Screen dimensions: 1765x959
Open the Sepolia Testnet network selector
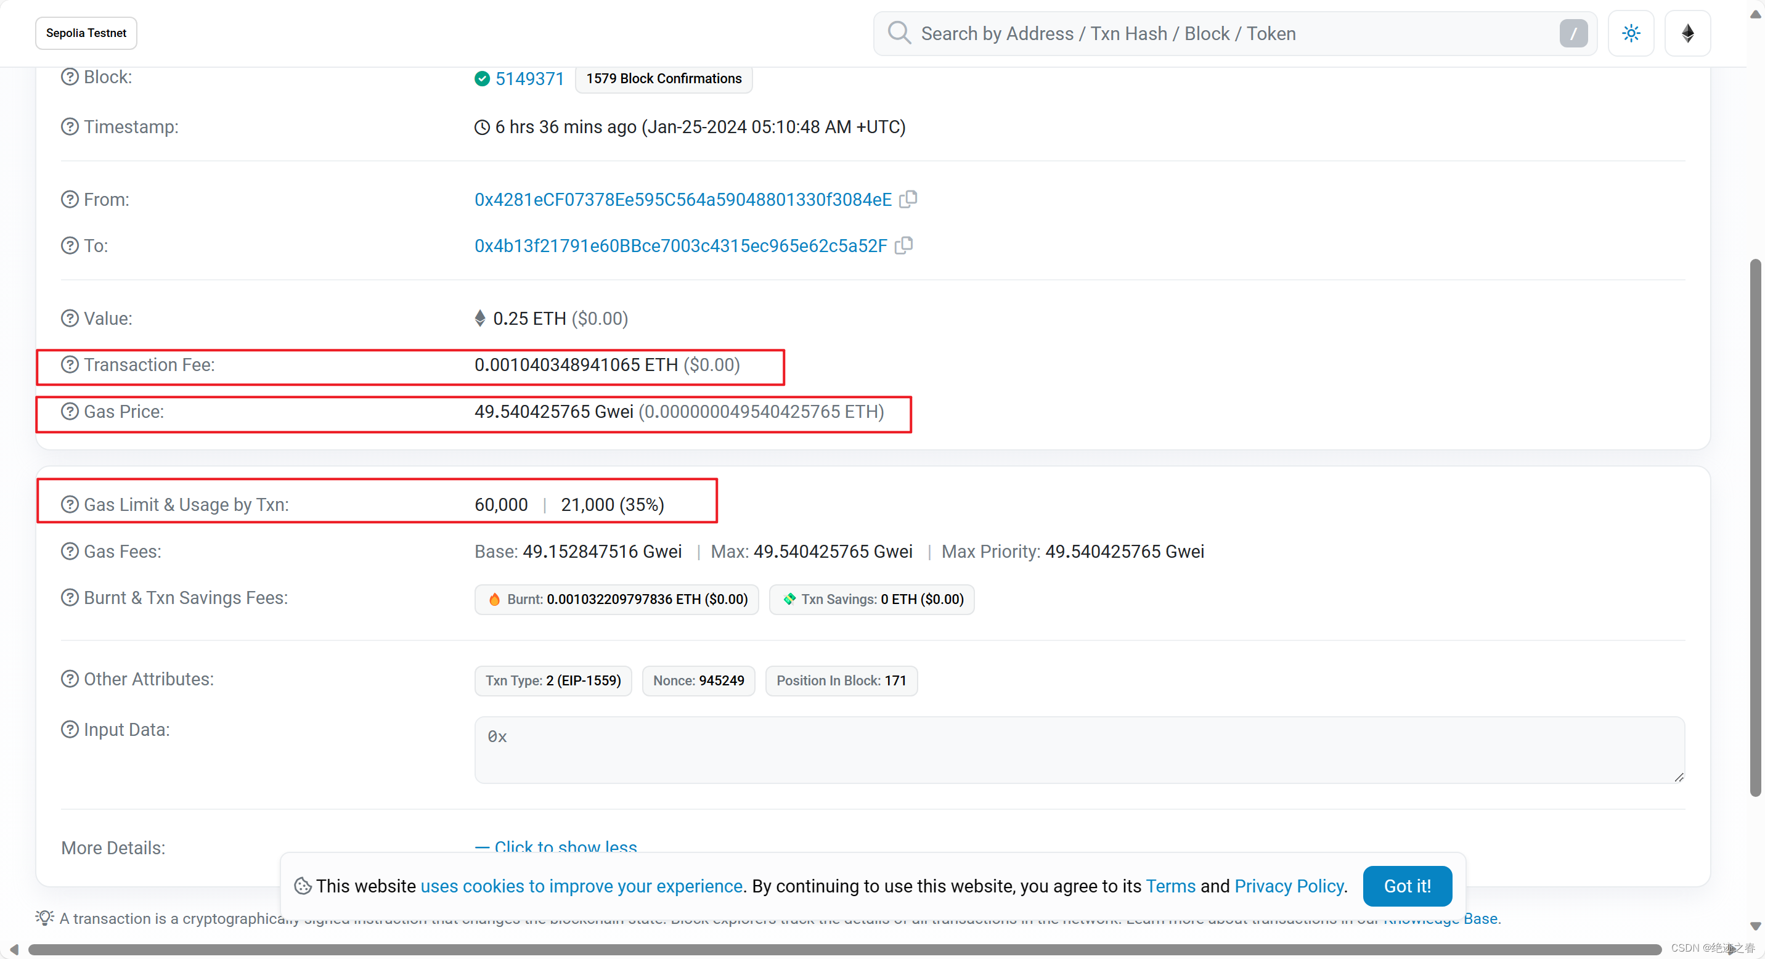(x=86, y=33)
